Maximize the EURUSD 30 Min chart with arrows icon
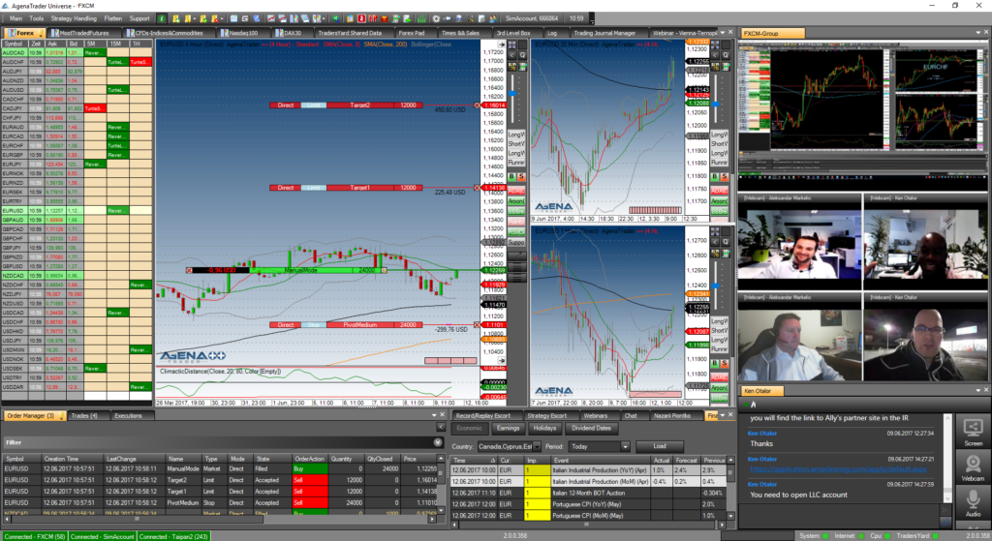The height and width of the screenshot is (541, 992). 715,45
